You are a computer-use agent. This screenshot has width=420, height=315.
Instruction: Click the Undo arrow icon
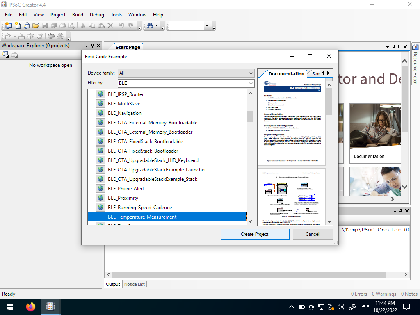pyautogui.click(x=121, y=26)
